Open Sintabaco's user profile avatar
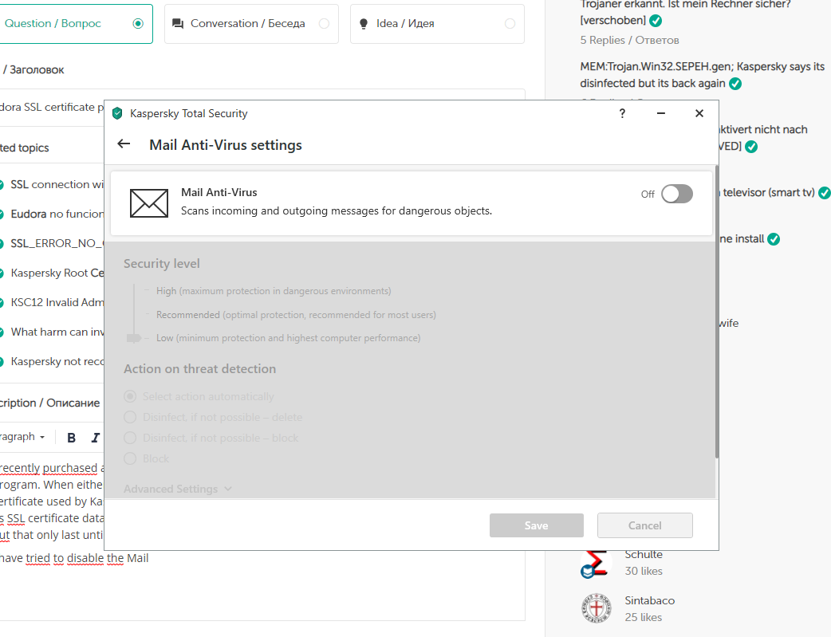 tap(597, 608)
